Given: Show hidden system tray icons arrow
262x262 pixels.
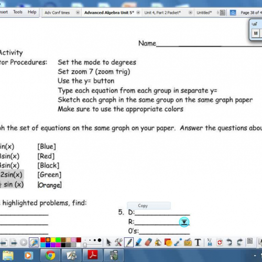Looking at the screenshot, I should (x=255, y=256).
